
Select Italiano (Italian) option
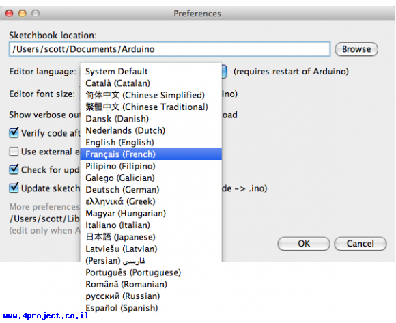pos(151,225)
